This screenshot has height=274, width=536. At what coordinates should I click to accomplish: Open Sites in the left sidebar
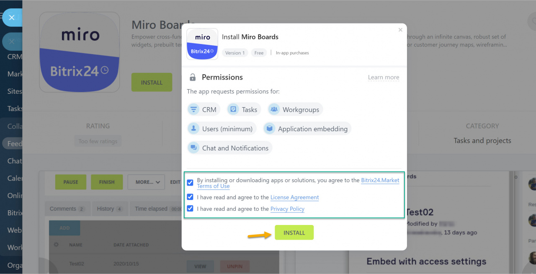pyautogui.click(x=15, y=91)
